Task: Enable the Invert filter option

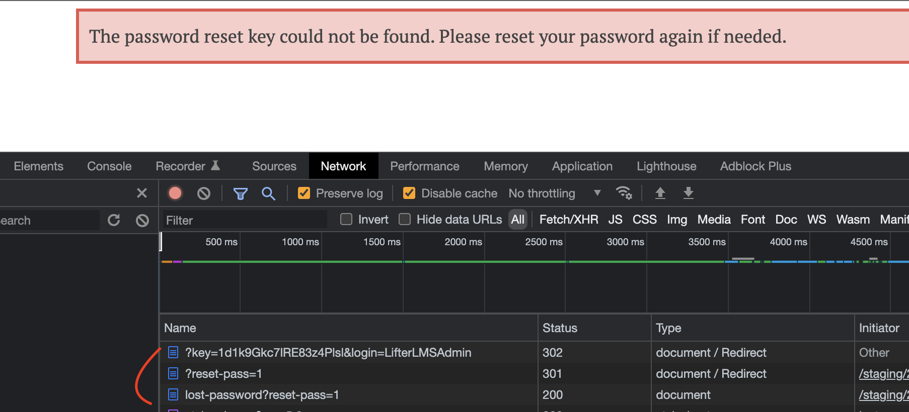Action: [346, 219]
